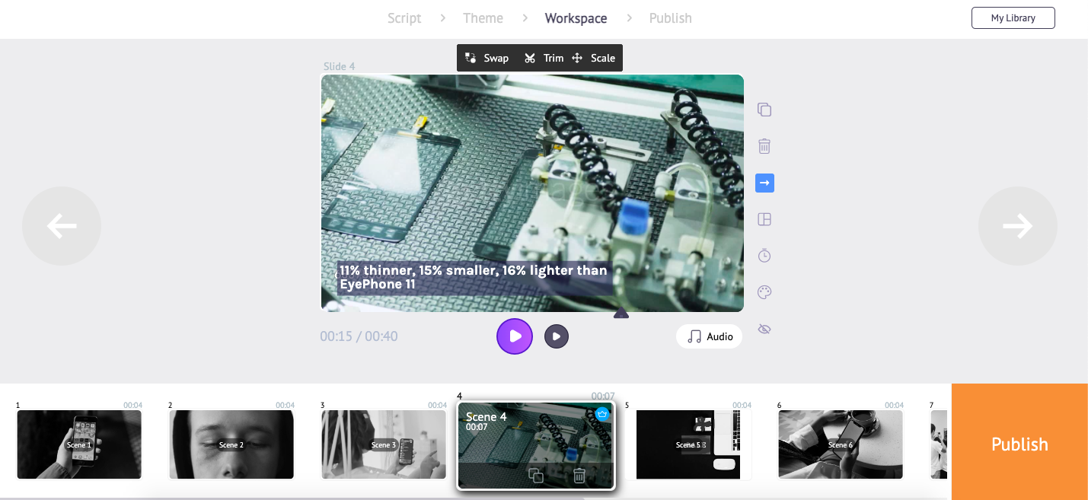Click the left arrow to view previous slide
1088x500 pixels.
[x=62, y=226]
